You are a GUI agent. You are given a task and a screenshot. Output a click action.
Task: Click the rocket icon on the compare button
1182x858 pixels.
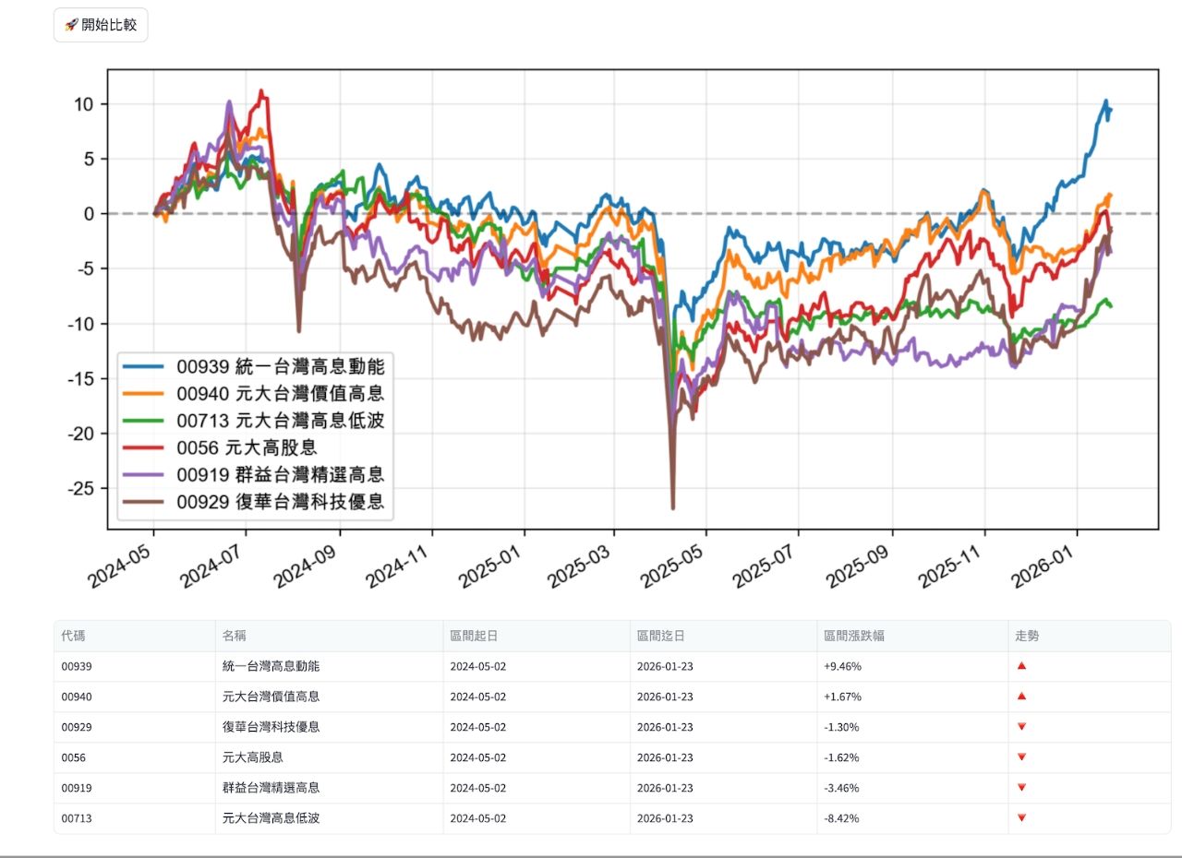(70, 24)
